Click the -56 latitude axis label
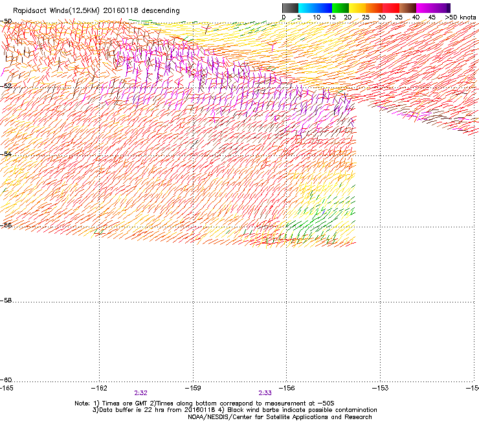 point(6,225)
